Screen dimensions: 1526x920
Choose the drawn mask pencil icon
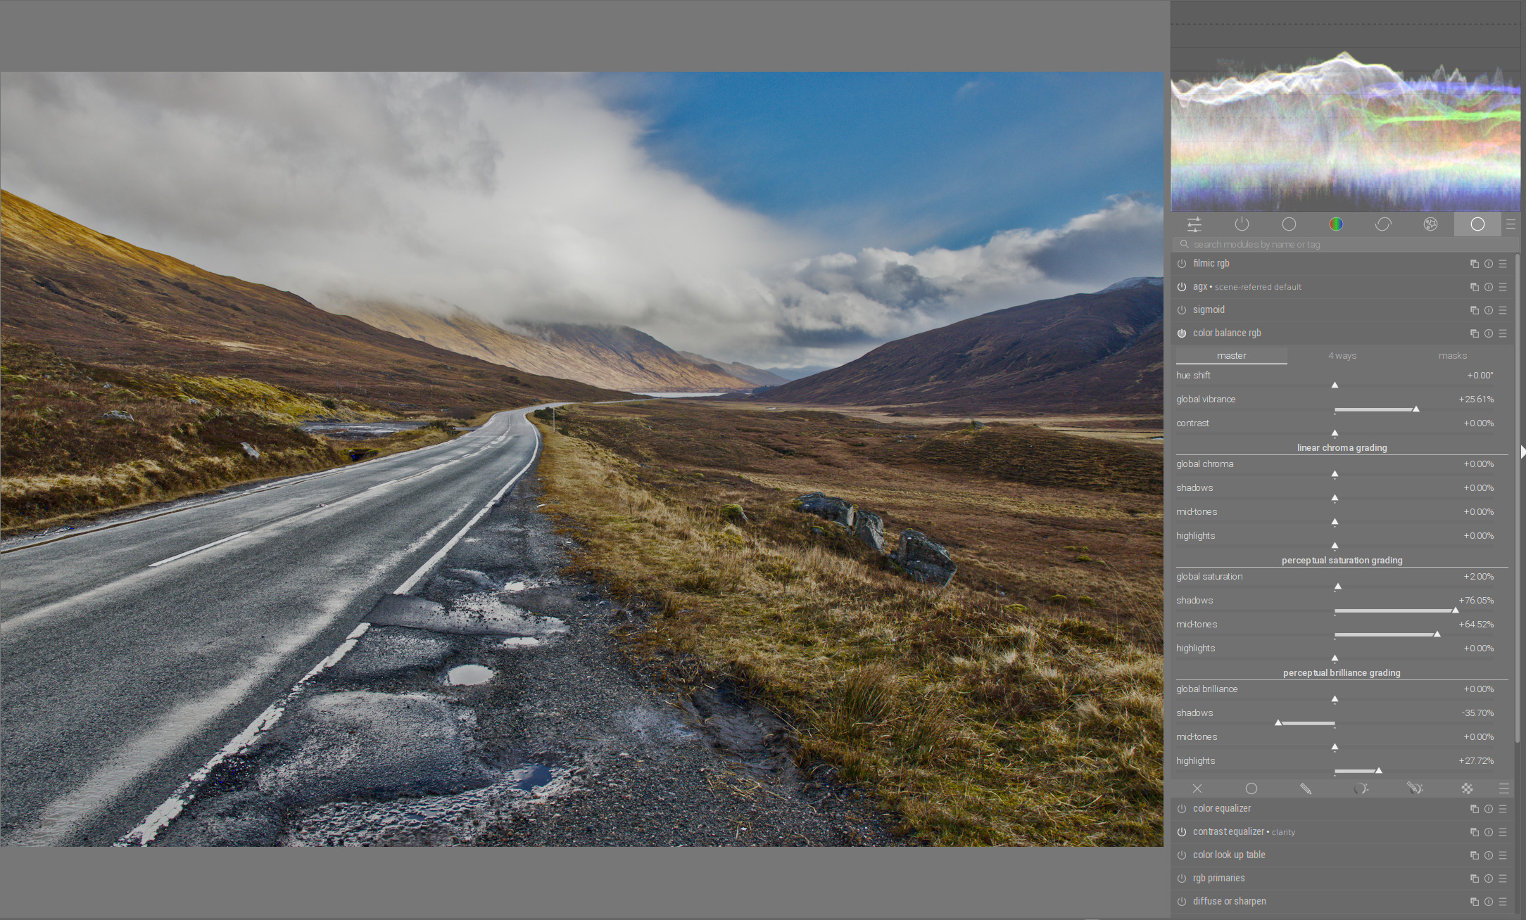tap(1306, 788)
